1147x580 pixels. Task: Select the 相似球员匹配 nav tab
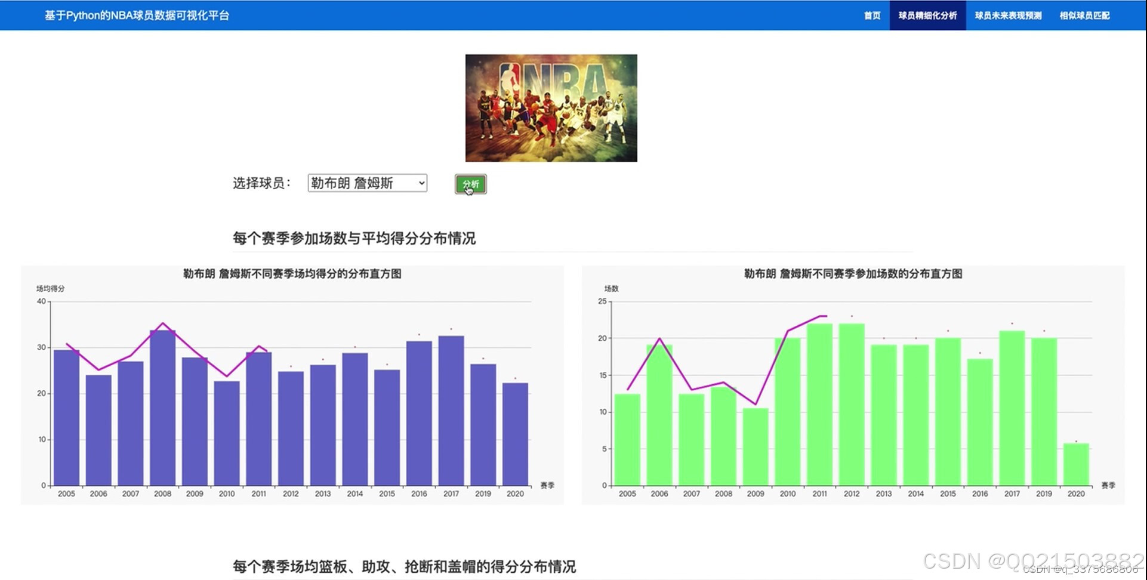pos(1084,16)
